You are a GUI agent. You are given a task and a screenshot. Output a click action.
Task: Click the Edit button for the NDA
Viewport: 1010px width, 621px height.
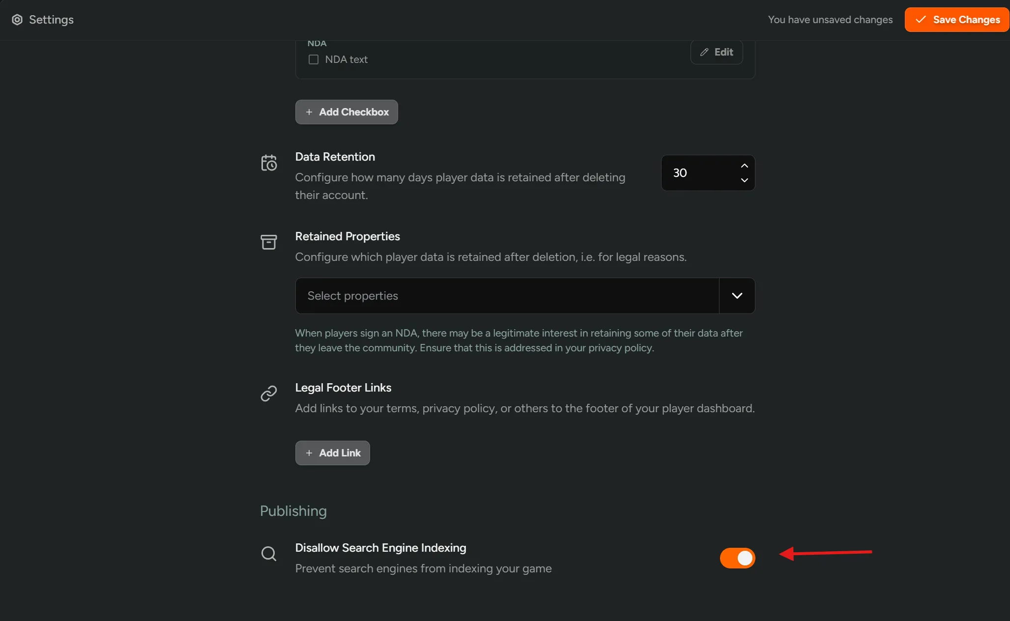(717, 52)
